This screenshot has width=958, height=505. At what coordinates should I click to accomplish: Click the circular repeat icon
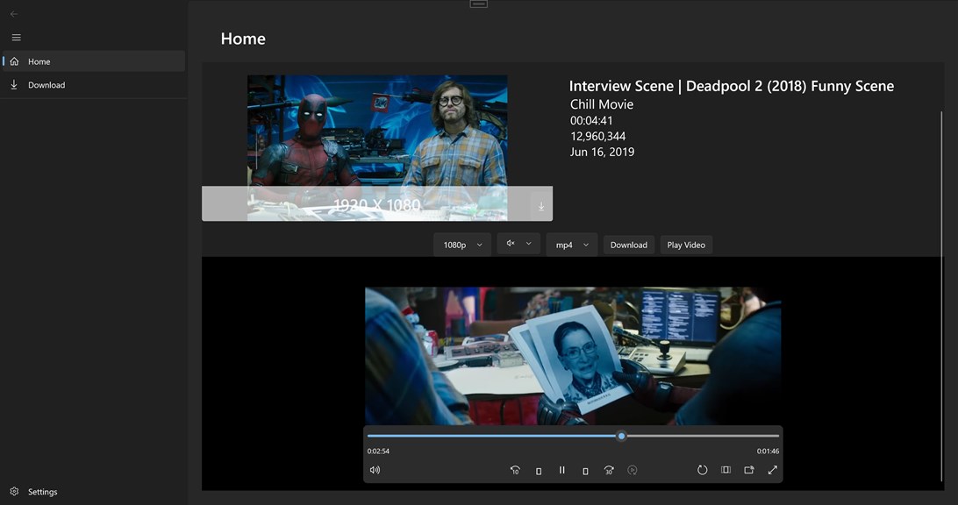click(702, 470)
